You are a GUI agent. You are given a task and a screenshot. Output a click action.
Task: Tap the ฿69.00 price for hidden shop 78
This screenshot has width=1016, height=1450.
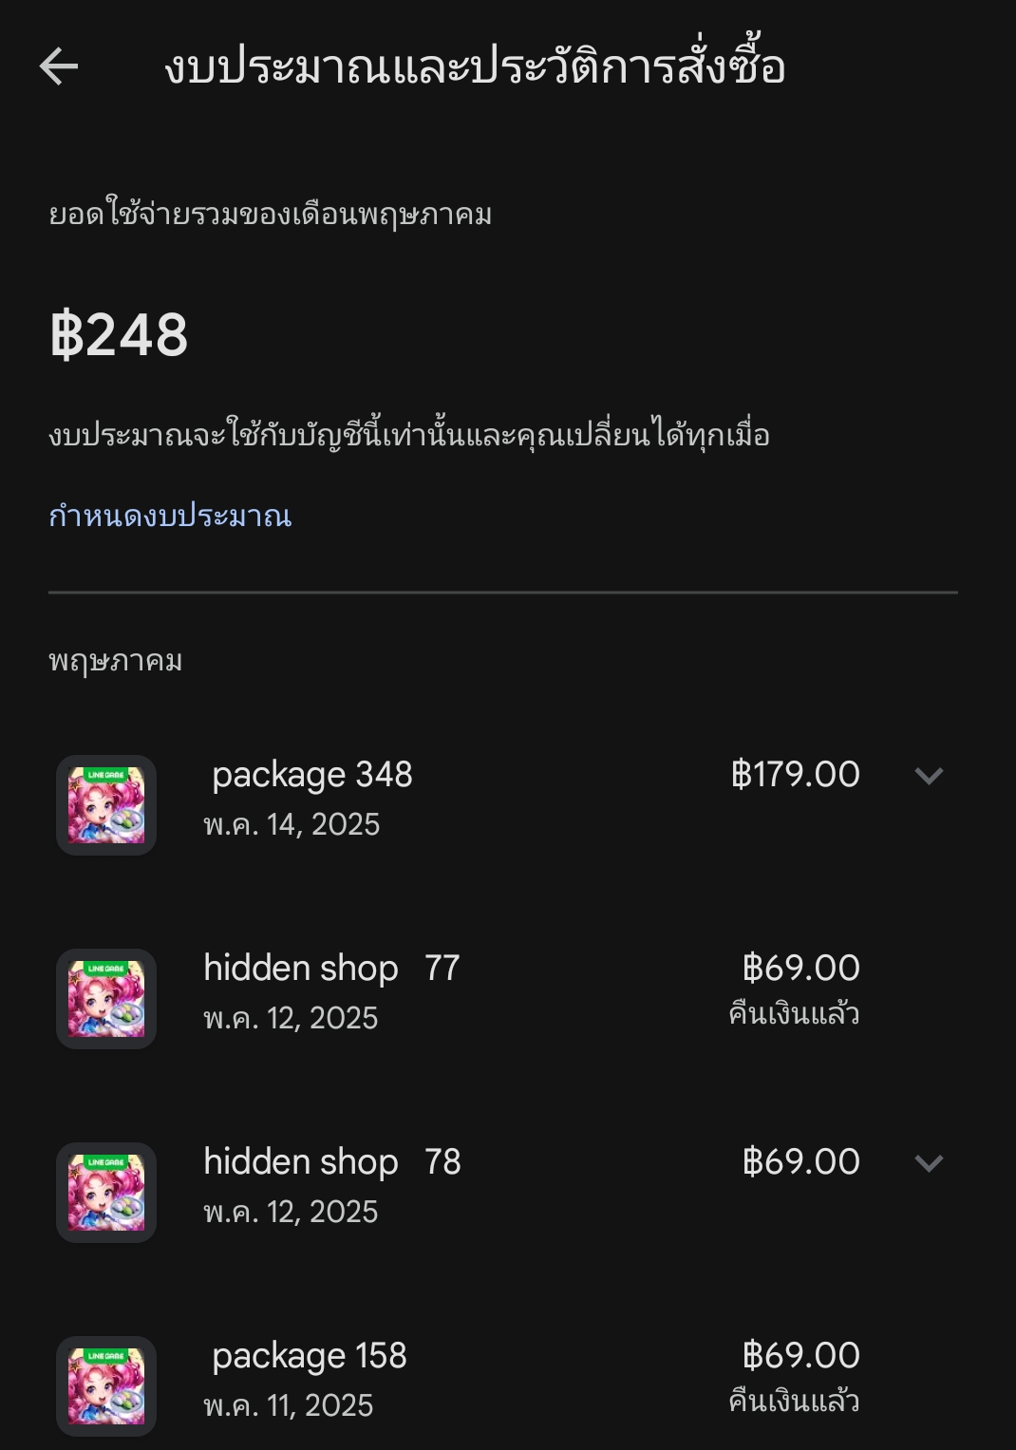(801, 1162)
